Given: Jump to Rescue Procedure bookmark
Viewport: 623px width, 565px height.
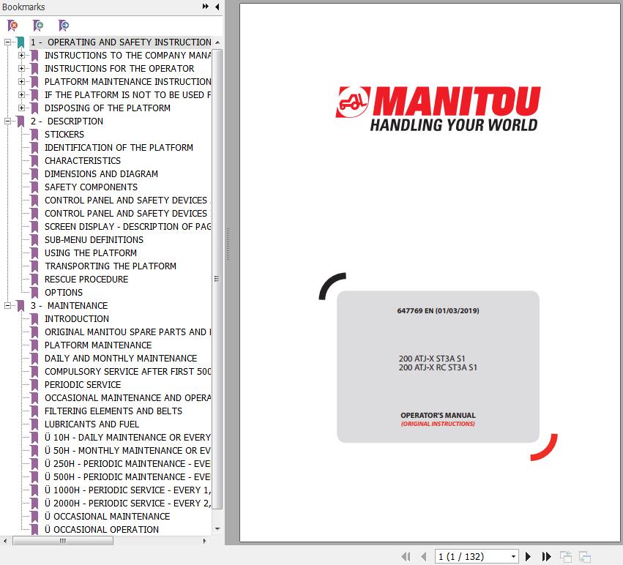Looking at the screenshot, I should coord(86,279).
